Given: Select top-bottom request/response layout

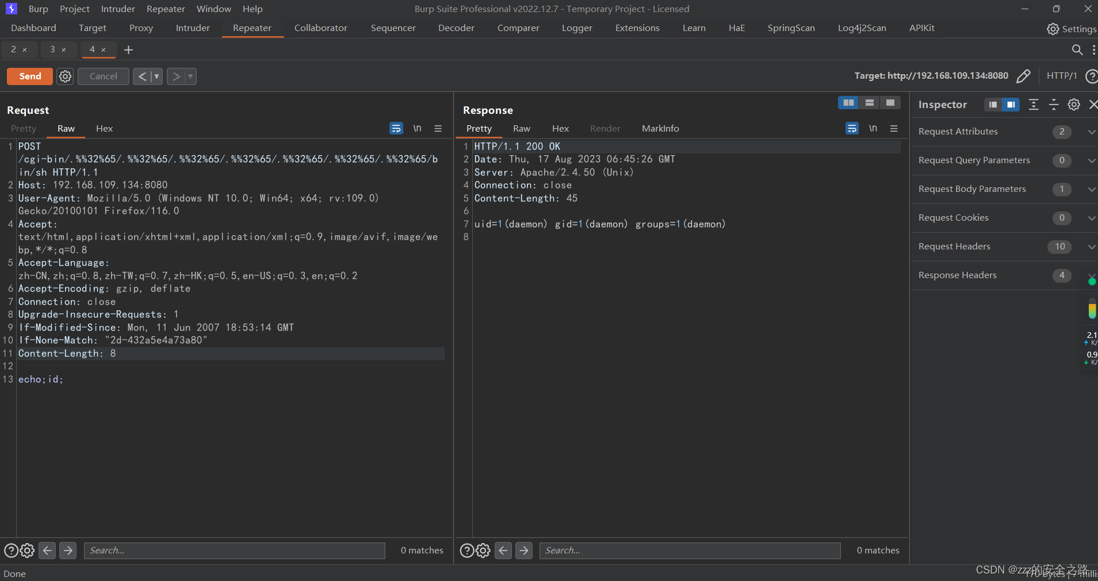Looking at the screenshot, I should pos(870,103).
